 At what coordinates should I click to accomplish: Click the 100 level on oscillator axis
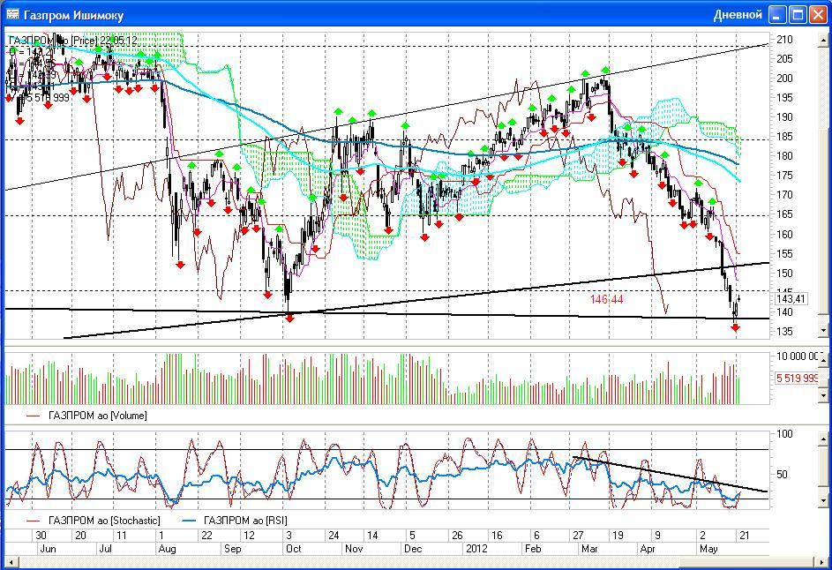tap(784, 434)
